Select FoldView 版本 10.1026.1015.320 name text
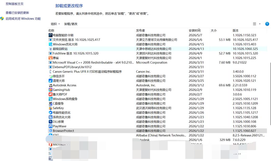Screen dimensions: 271x161 pyautogui.click(x=76, y=53)
